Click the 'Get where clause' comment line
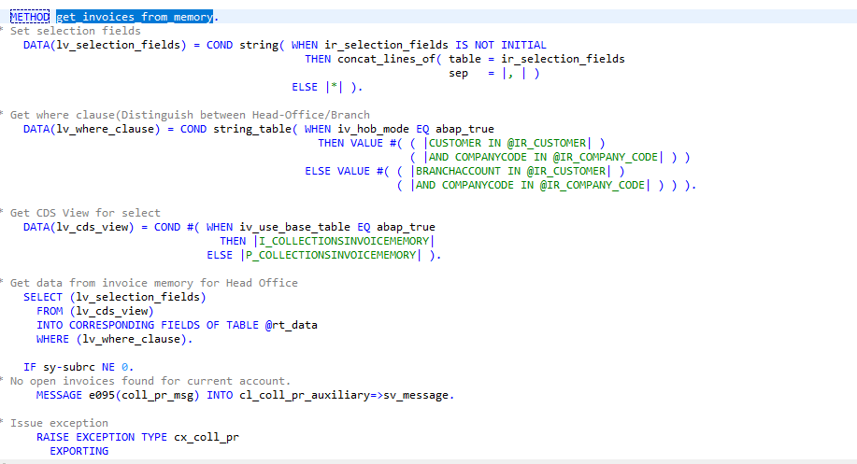857x464 pixels. pos(191,115)
